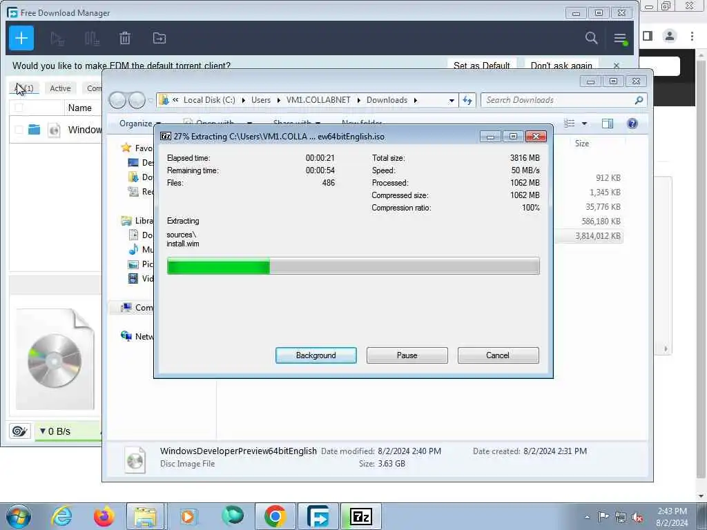This screenshot has width=707, height=530.
Task: Click Don't ask again in FDM banner
Action: point(561,66)
